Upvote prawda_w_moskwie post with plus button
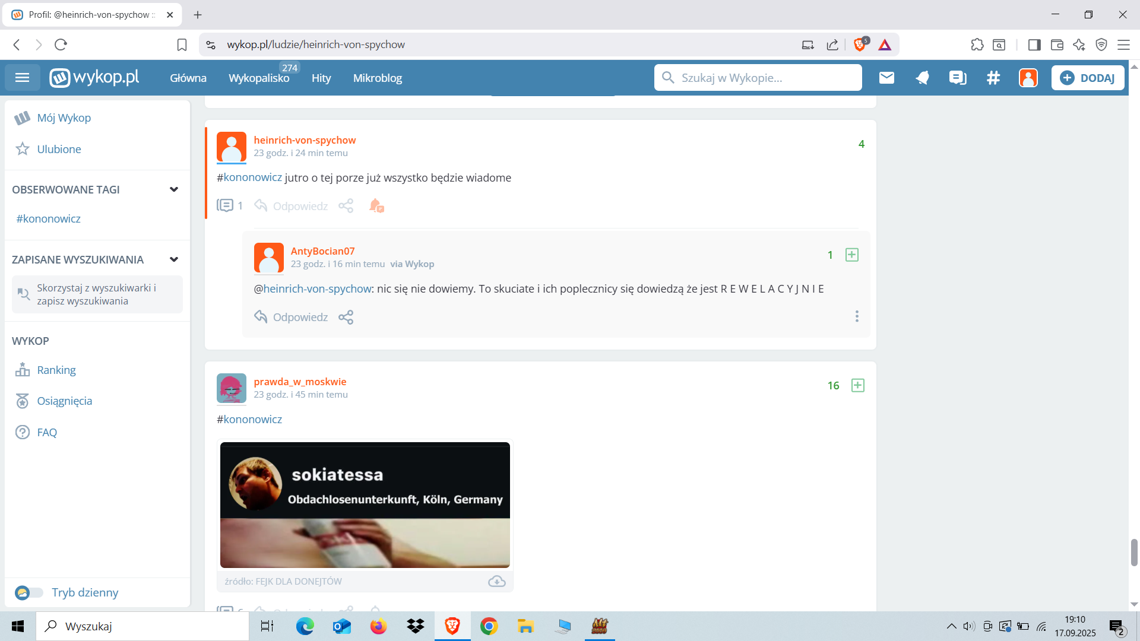 pos(857,385)
